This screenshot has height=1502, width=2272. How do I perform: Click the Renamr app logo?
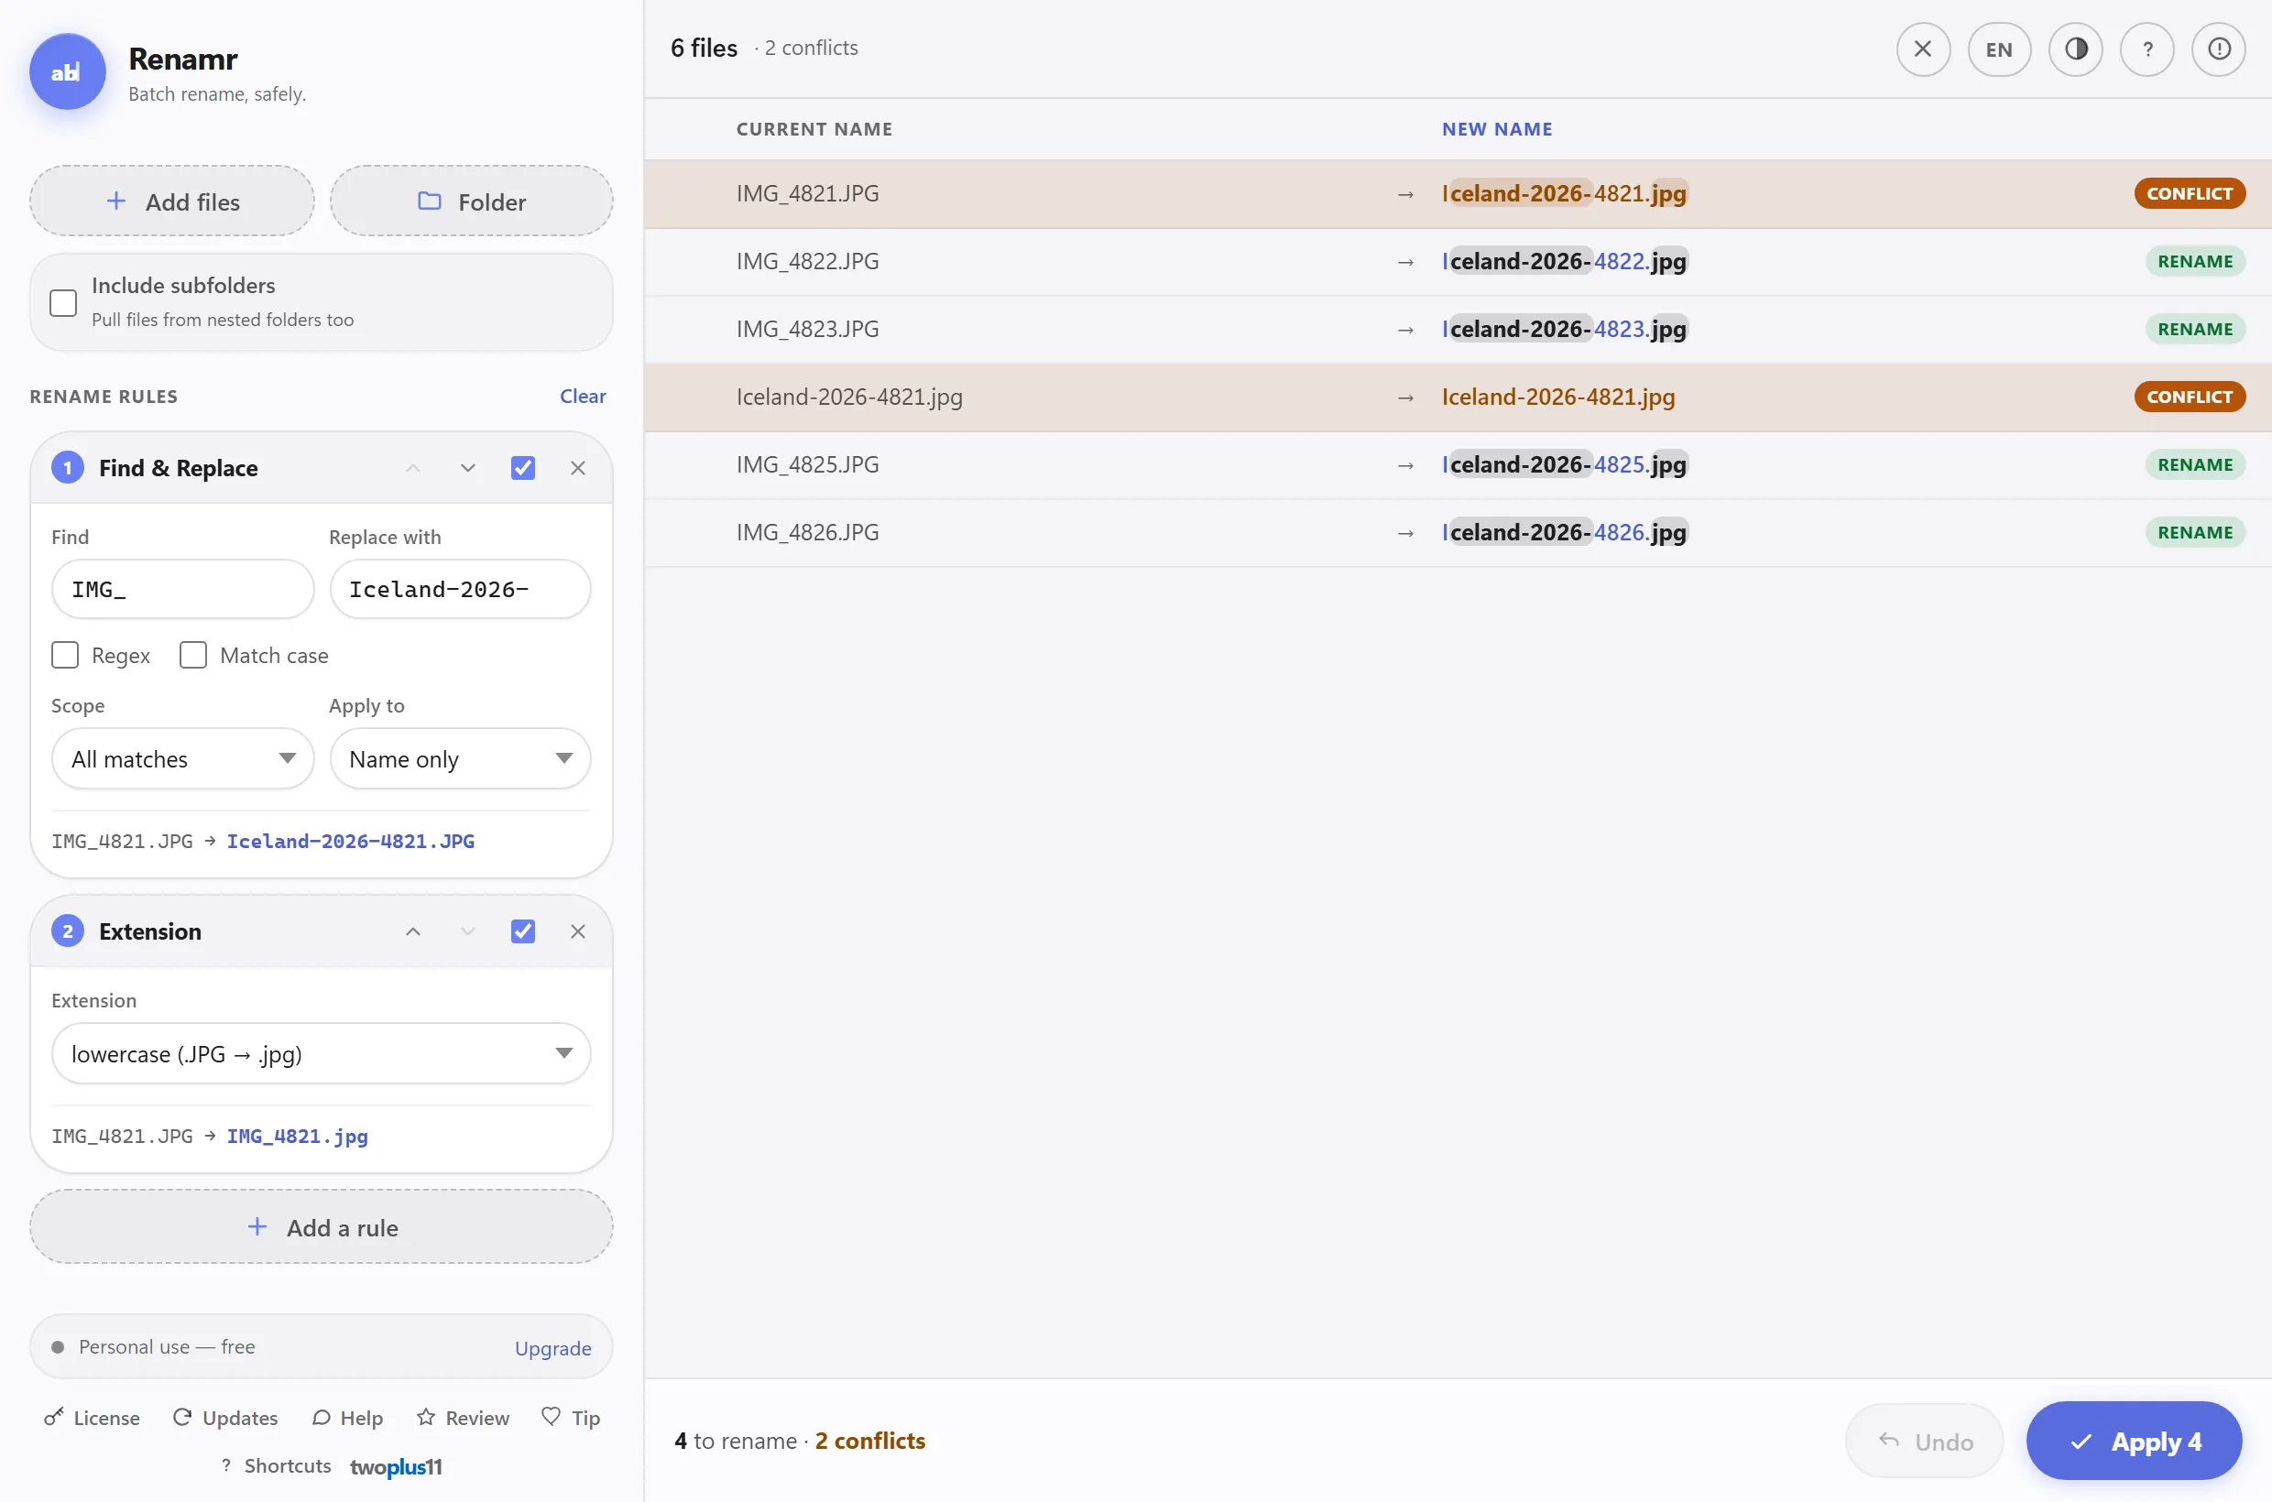pos(67,71)
